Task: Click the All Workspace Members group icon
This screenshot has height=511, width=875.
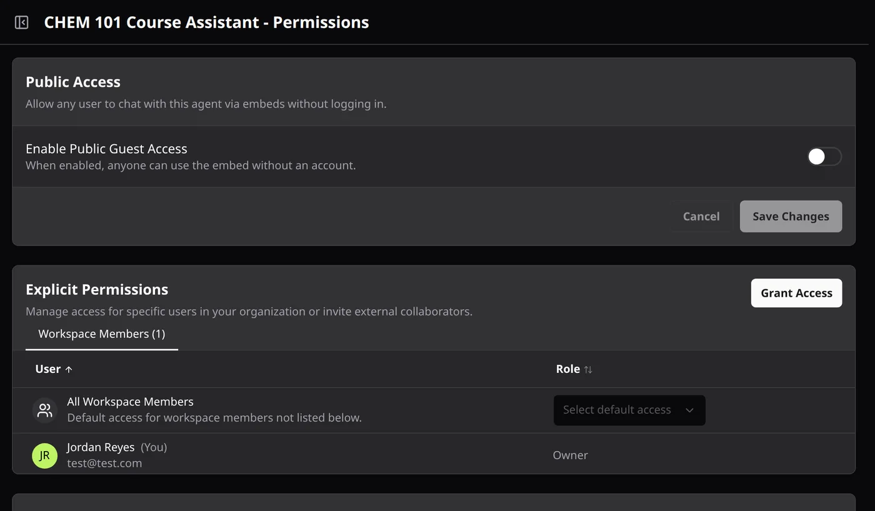Action: (45, 410)
